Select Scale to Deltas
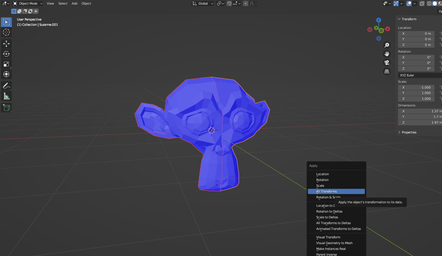 (x=336, y=217)
